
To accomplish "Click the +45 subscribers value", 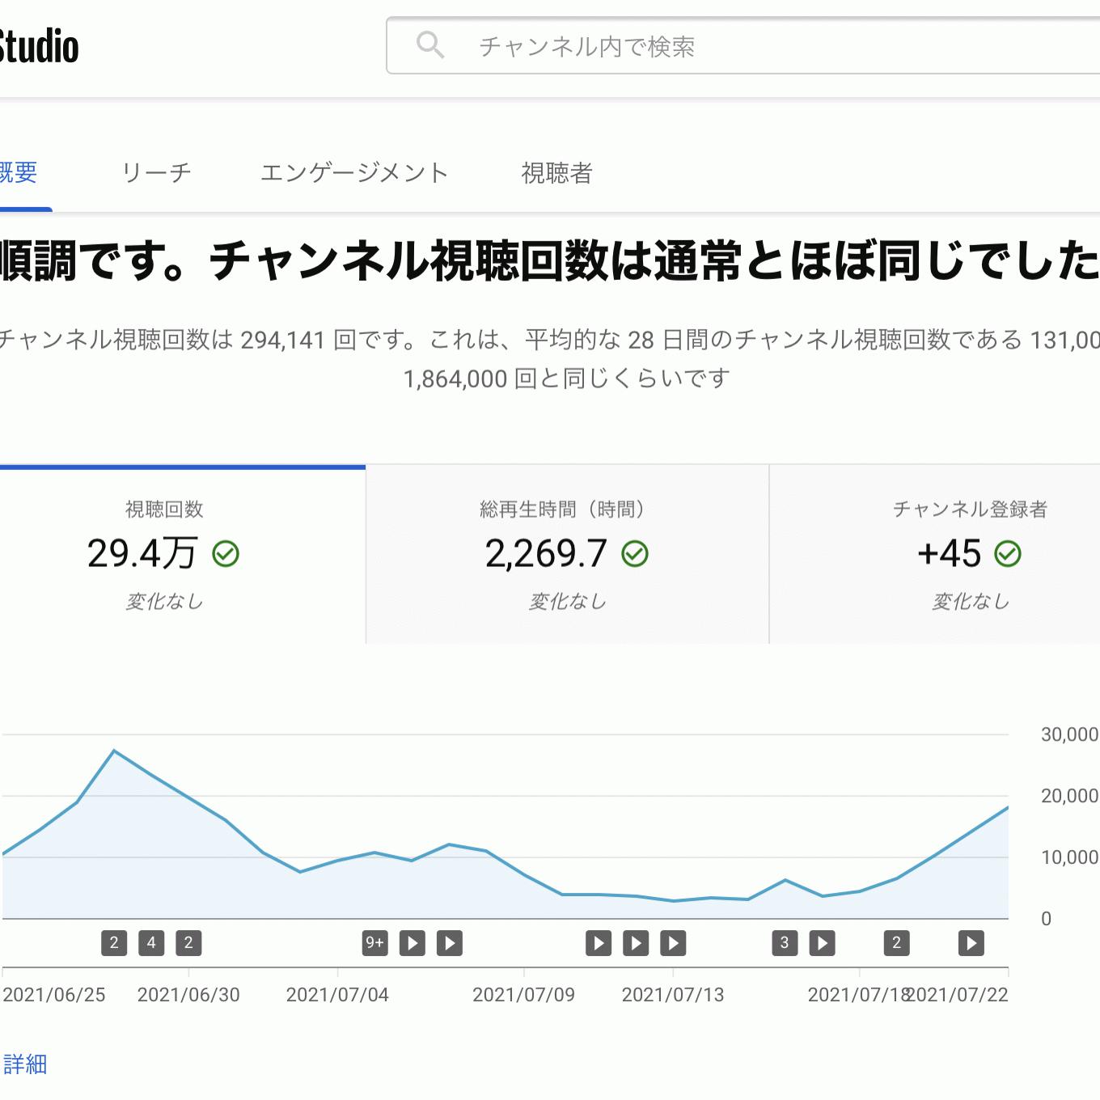I will (949, 554).
